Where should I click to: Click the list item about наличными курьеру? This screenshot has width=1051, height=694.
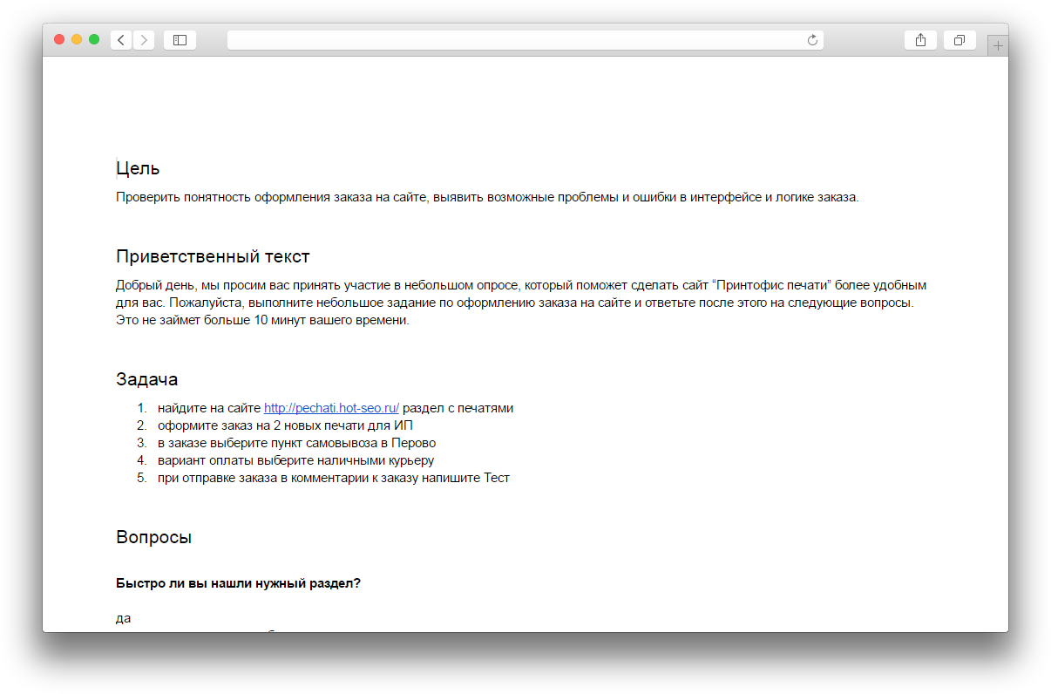point(295,460)
